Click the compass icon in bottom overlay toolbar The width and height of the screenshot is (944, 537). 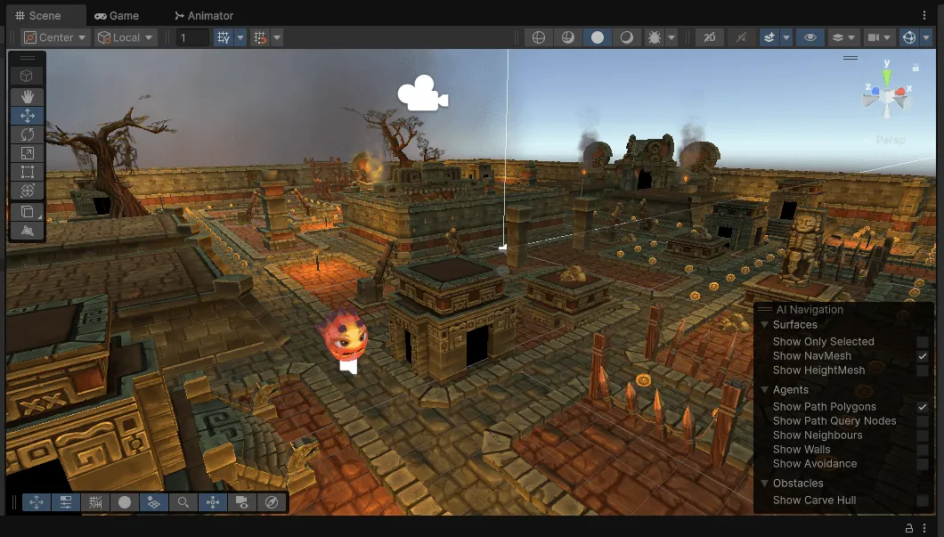[273, 502]
